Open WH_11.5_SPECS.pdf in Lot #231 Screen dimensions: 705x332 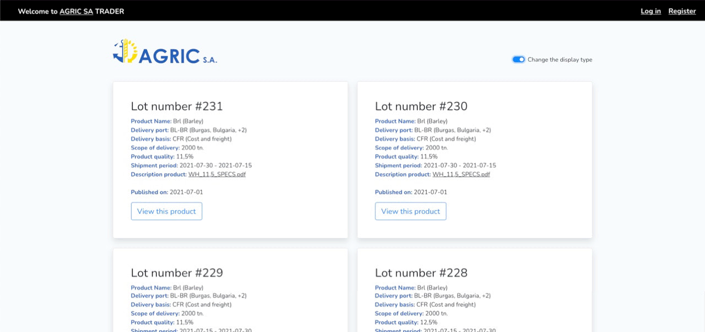[x=217, y=174]
